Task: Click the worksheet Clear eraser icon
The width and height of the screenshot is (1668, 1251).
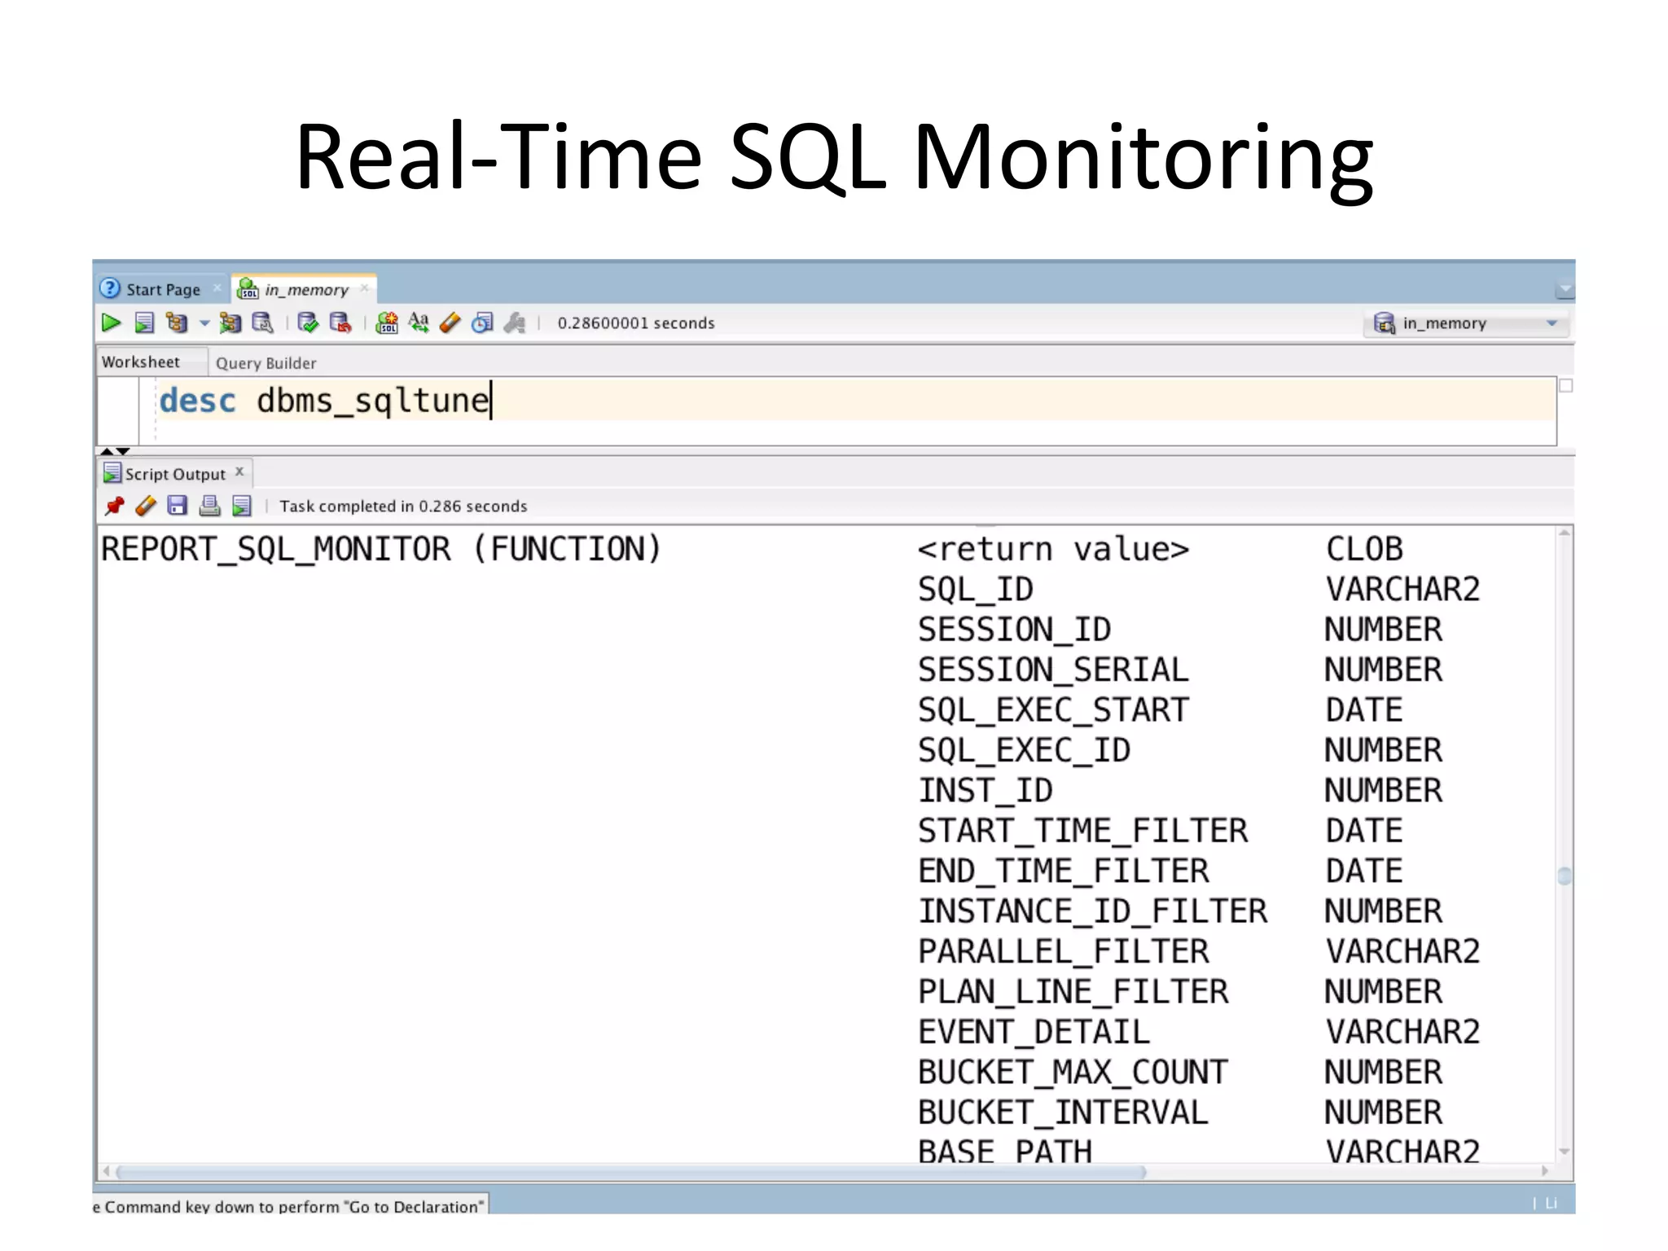Action: point(450,323)
